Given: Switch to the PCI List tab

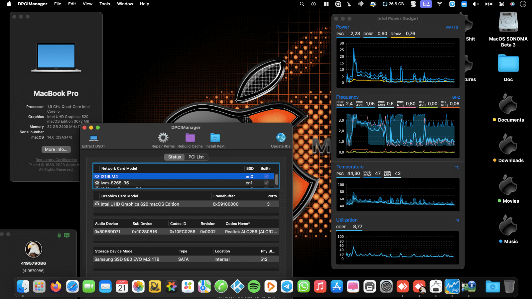Looking at the screenshot, I should pyautogui.click(x=196, y=157).
